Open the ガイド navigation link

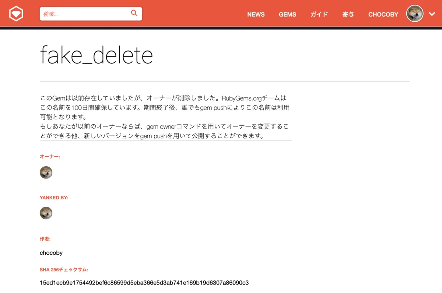(319, 14)
